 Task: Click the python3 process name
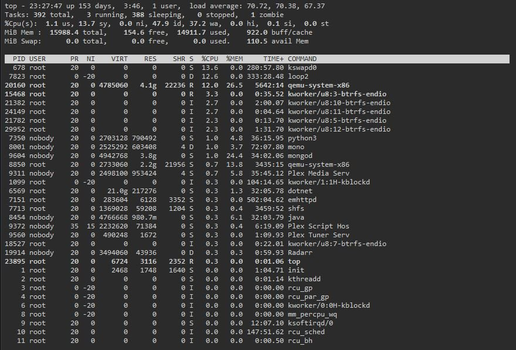click(x=302, y=138)
